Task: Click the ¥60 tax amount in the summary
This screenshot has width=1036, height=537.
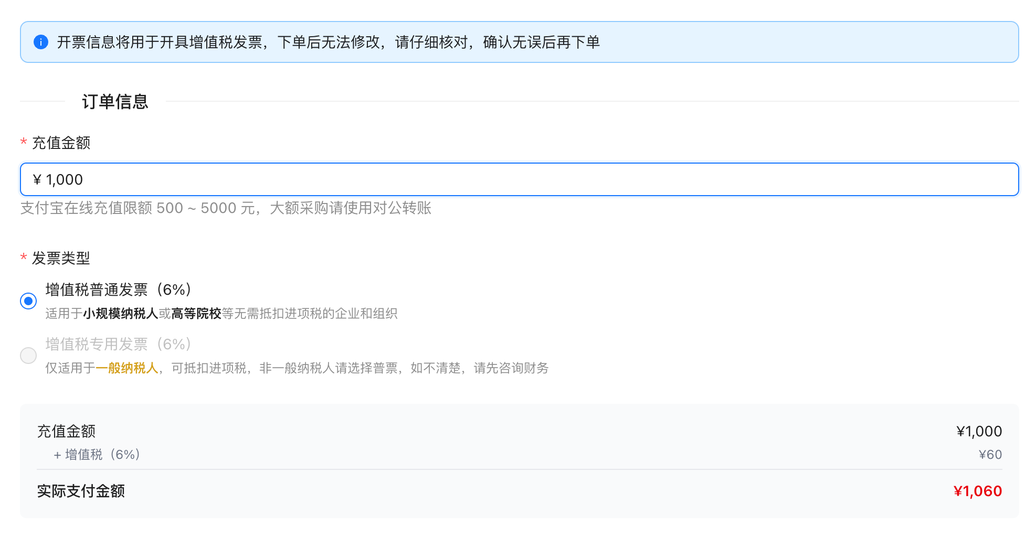Action: 990,455
